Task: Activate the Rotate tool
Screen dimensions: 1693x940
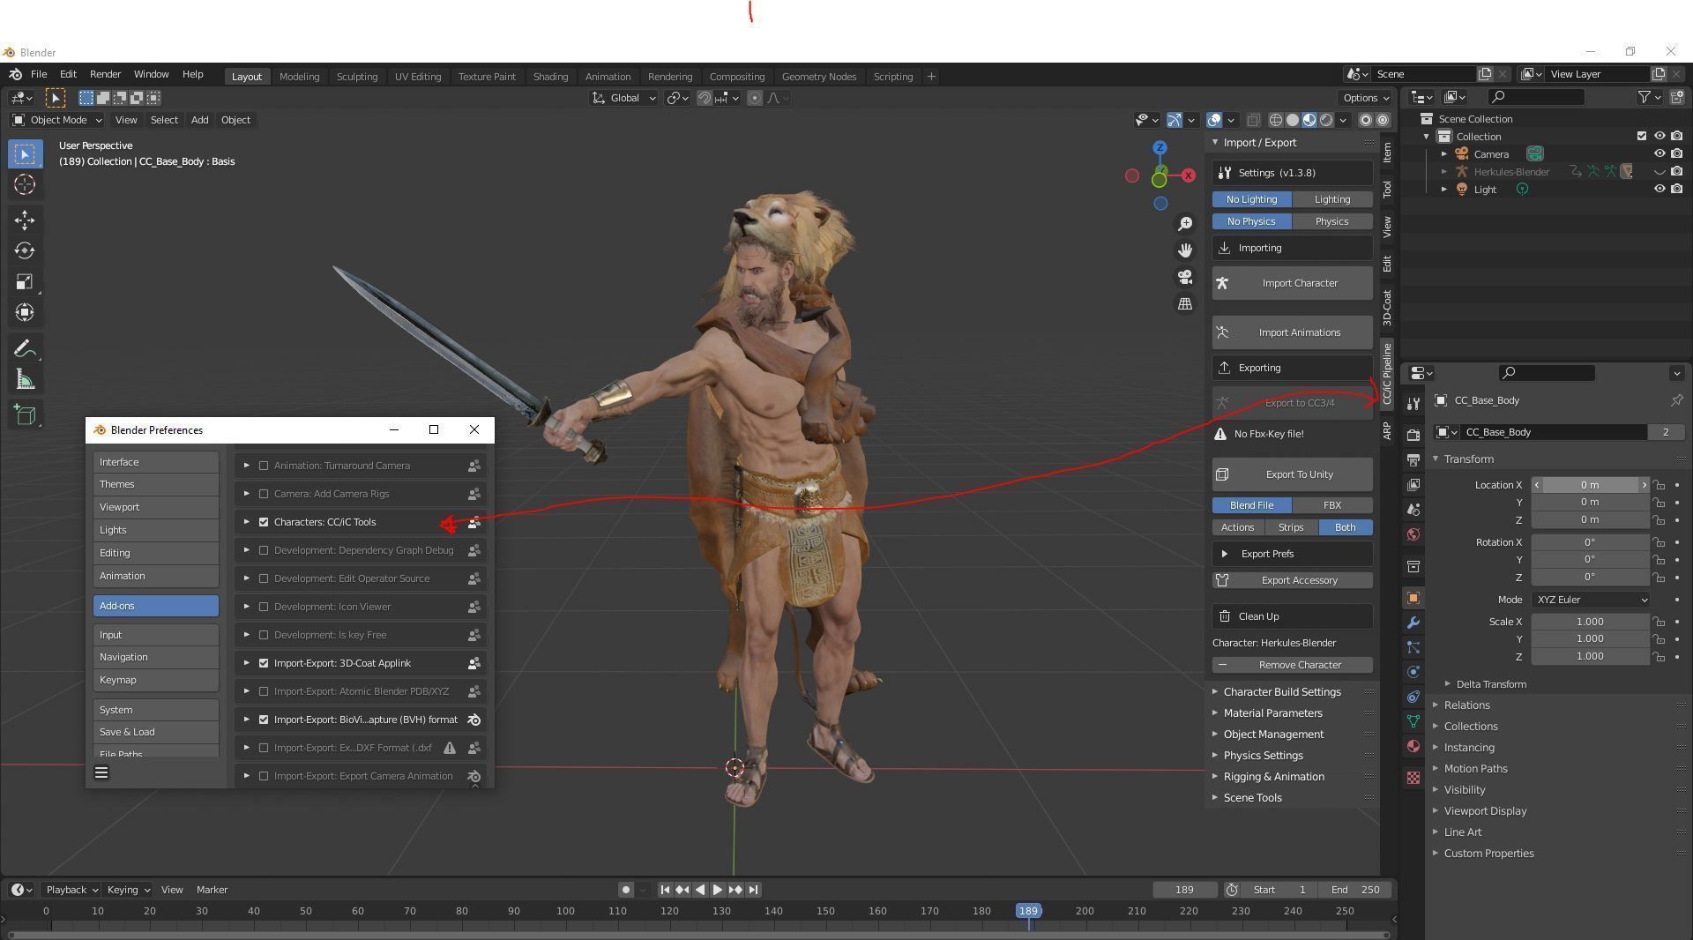Action: click(x=25, y=251)
